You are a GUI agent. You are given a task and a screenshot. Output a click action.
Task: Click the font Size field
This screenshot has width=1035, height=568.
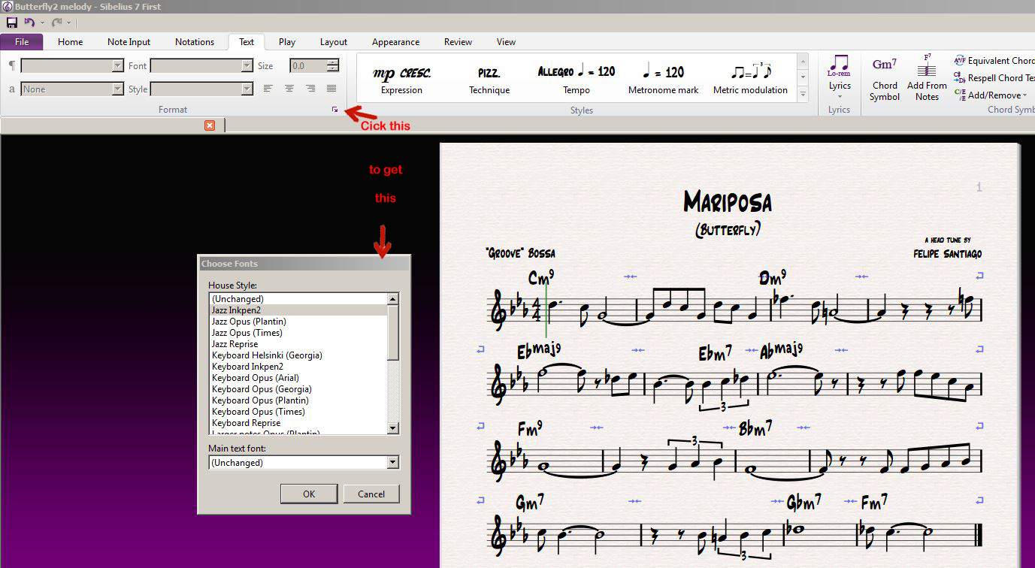tap(308, 66)
